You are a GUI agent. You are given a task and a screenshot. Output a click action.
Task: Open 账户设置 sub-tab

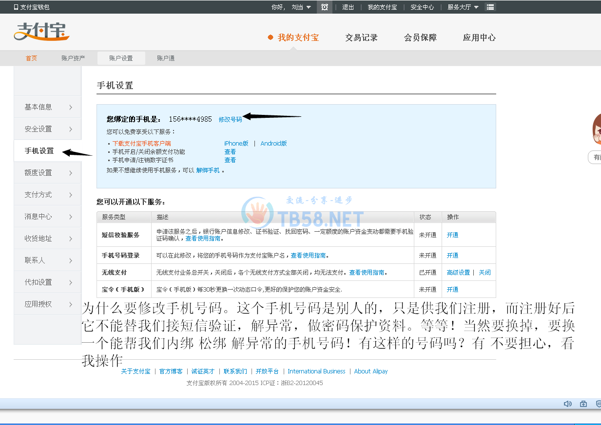click(121, 58)
